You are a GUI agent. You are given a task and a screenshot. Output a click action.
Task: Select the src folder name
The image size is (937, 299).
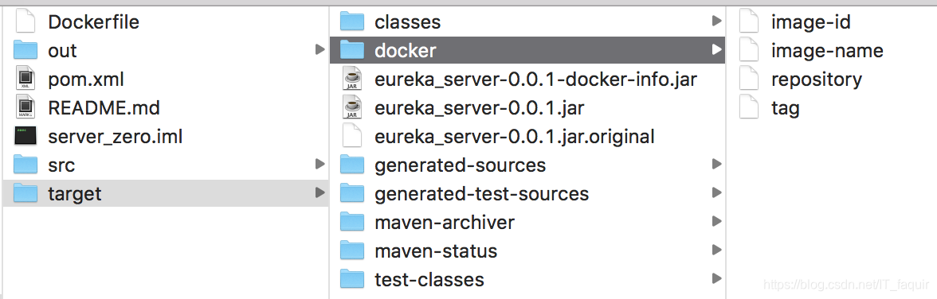(61, 165)
